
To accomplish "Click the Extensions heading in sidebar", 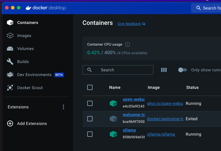I will click(18, 107).
